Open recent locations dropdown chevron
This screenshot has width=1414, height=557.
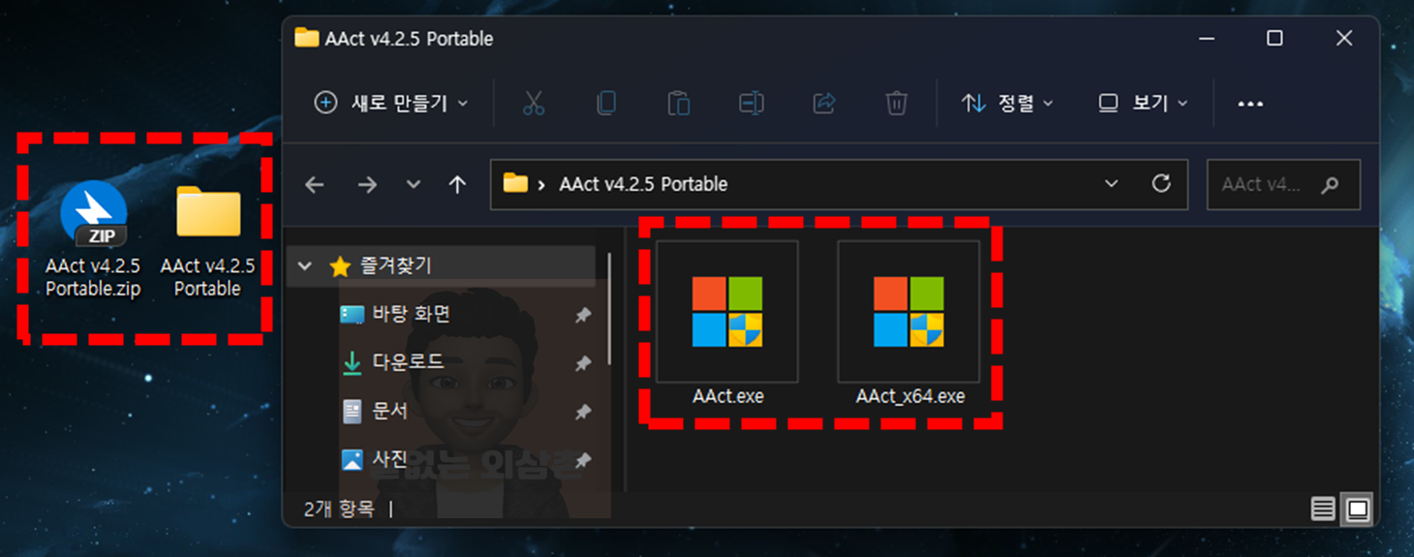coord(414,184)
